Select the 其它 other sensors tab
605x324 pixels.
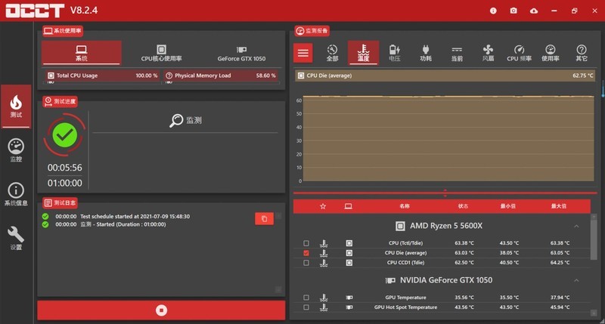(x=582, y=53)
